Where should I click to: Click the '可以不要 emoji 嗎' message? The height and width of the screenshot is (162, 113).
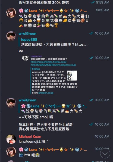(36, 117)
